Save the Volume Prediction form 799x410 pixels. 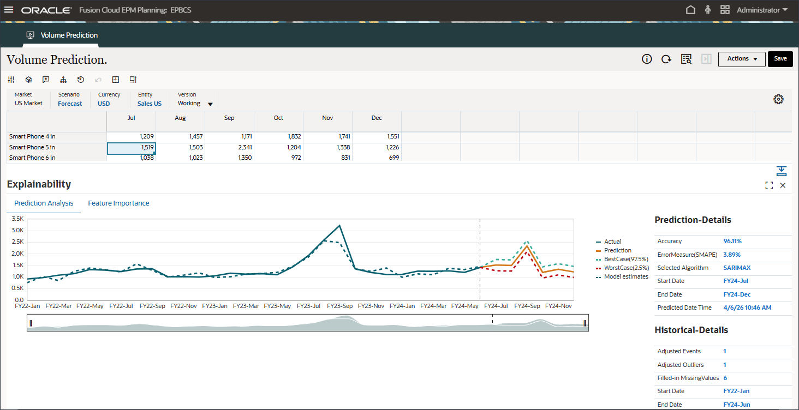[780, 59]
